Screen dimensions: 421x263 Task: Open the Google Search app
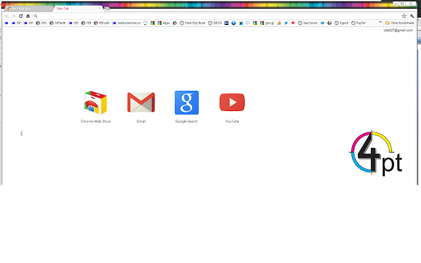[x=187, y=107]
